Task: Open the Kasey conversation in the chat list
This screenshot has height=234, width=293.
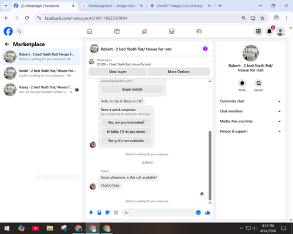Action: point(41,90)
